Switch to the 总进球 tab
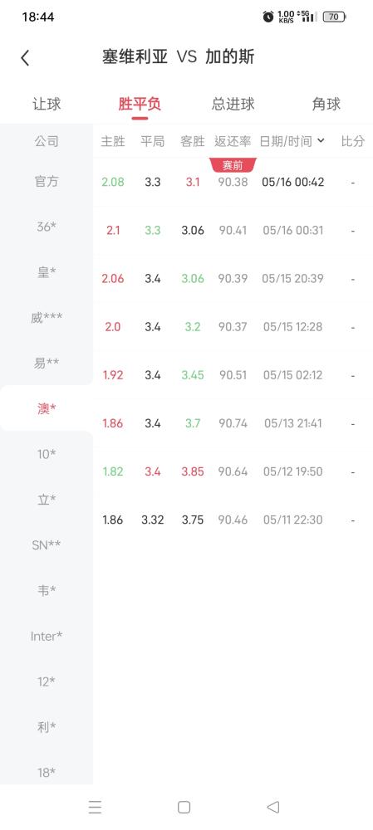 (233, 104)
